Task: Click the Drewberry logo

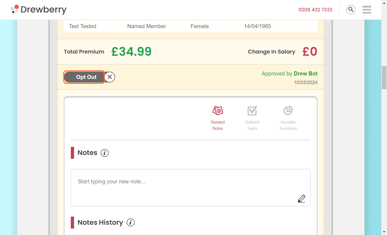Action: point(39,9)
